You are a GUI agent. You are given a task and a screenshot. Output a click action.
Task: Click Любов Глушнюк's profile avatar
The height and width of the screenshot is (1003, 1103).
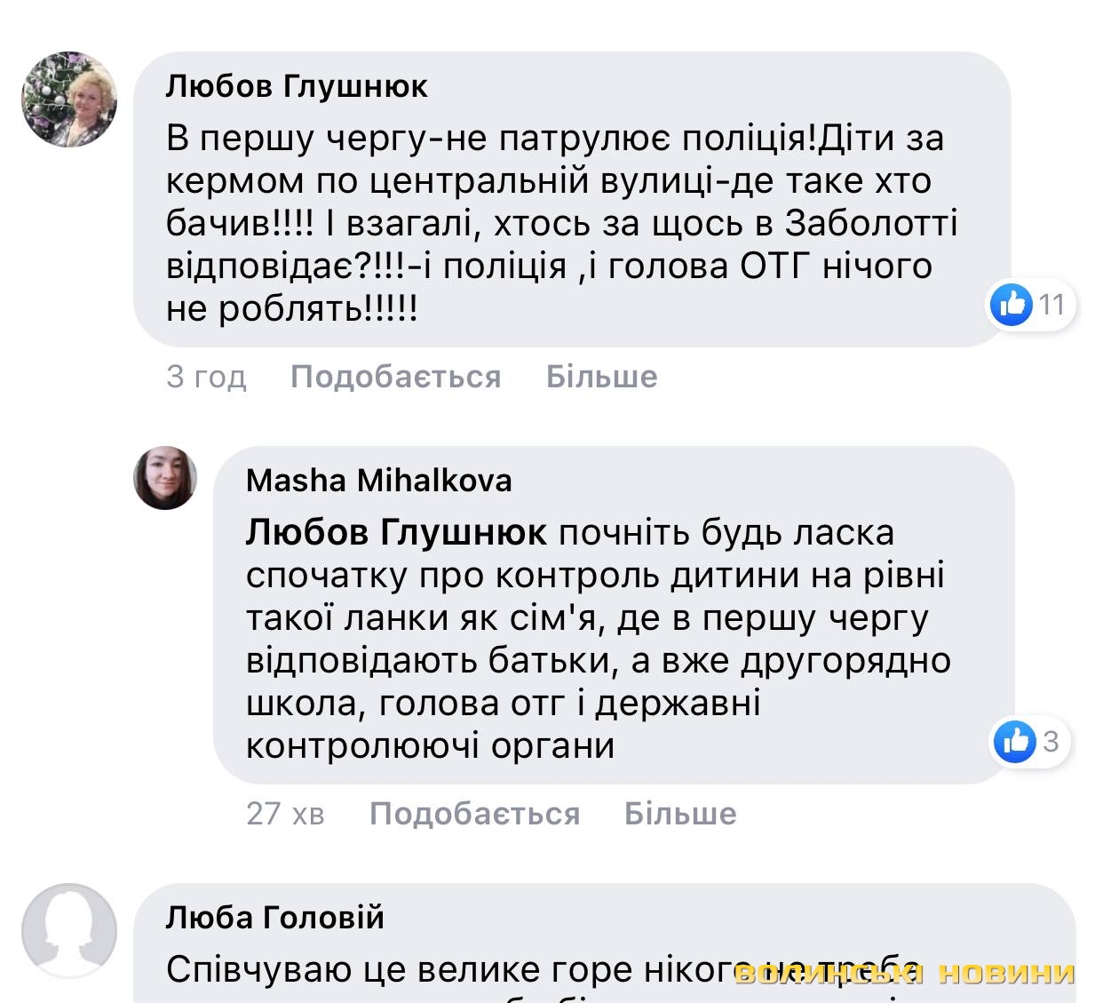click(69, 99)
